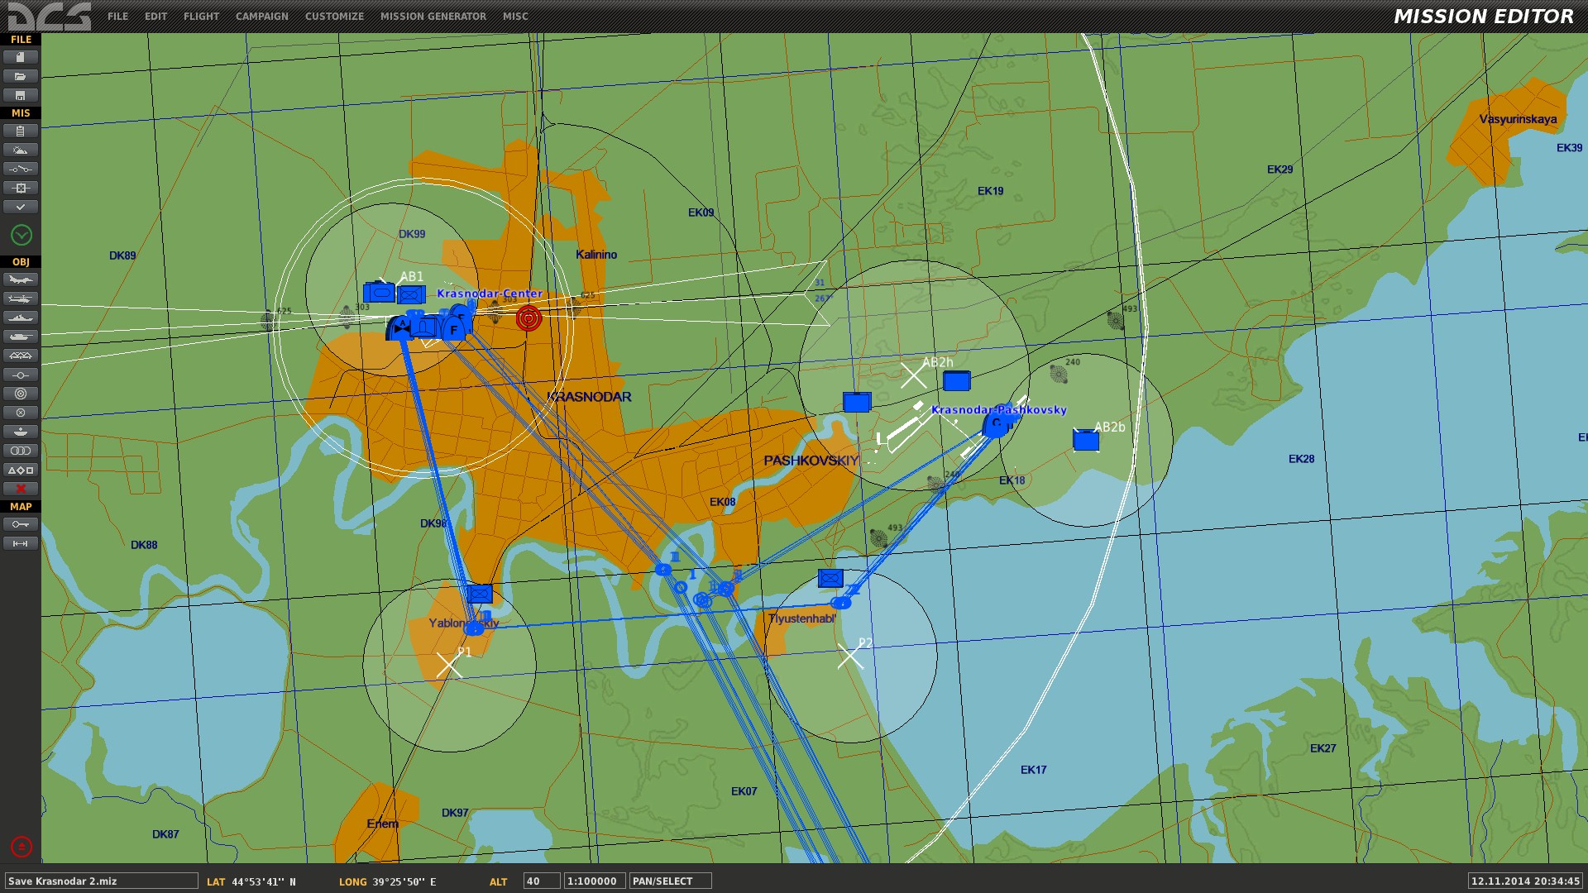
Task: Click the Save mission floppy icon
Action: (x=21, y=95)
